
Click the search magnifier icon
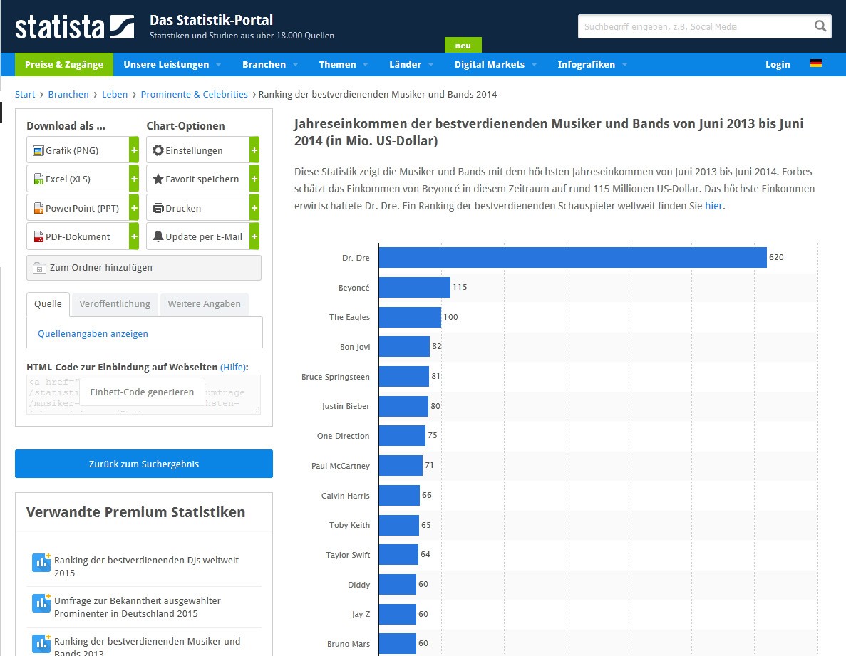820,26
